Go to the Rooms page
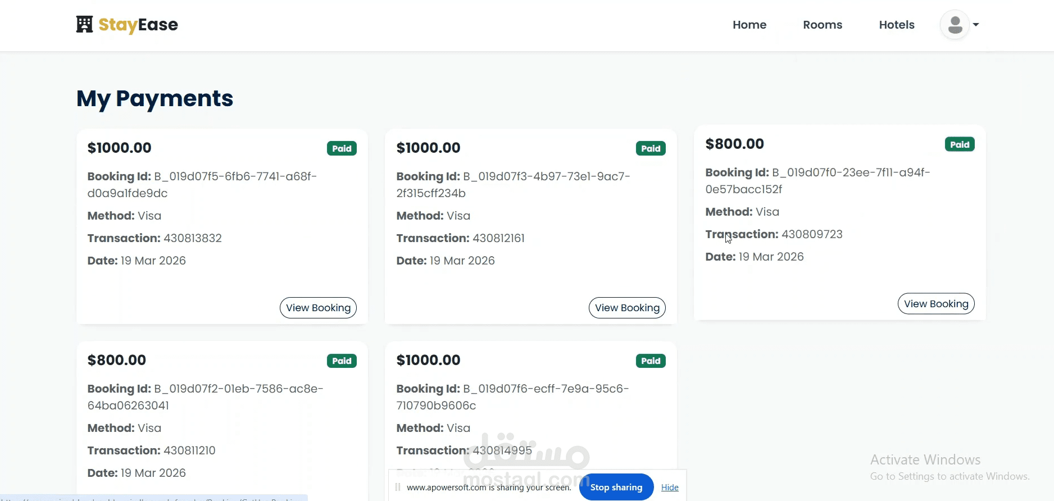The height and width of the screenshot is (501, 1054). pos(823,25)
